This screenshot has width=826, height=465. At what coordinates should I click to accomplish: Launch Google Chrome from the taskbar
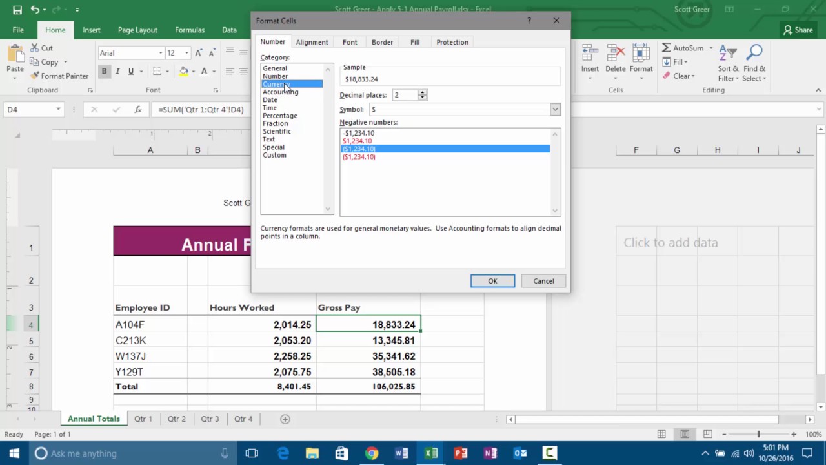pyautogui.click(x=372, y=453)
